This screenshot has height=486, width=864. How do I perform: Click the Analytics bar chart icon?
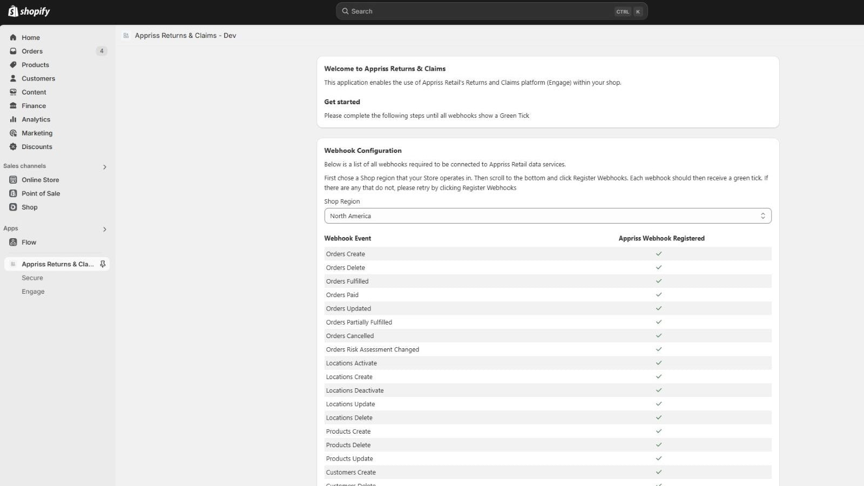13,119
